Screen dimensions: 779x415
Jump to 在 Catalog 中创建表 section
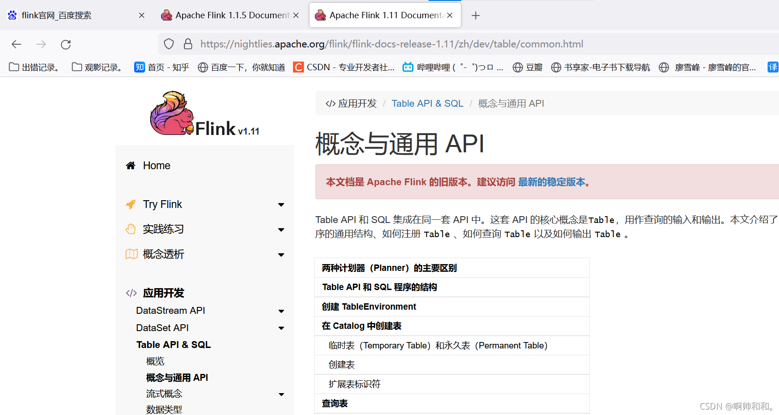click(361, 326)
